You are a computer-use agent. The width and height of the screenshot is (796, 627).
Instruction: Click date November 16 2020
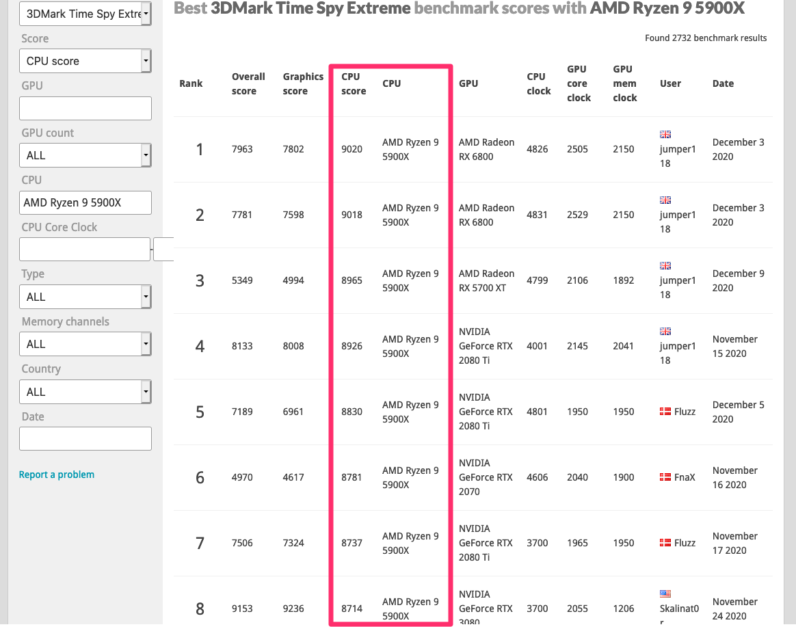point(735,477)
